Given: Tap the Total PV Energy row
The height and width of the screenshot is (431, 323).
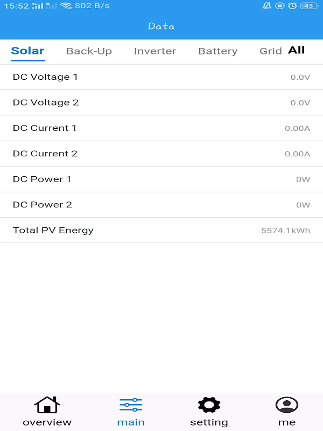Looking at the screenshot, I should (161, 230).
